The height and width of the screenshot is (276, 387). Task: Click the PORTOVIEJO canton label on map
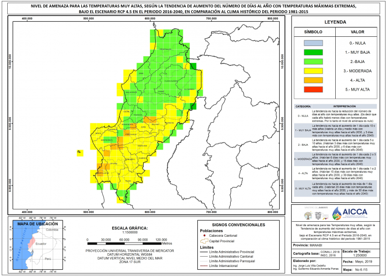click(x=130, y=134)
